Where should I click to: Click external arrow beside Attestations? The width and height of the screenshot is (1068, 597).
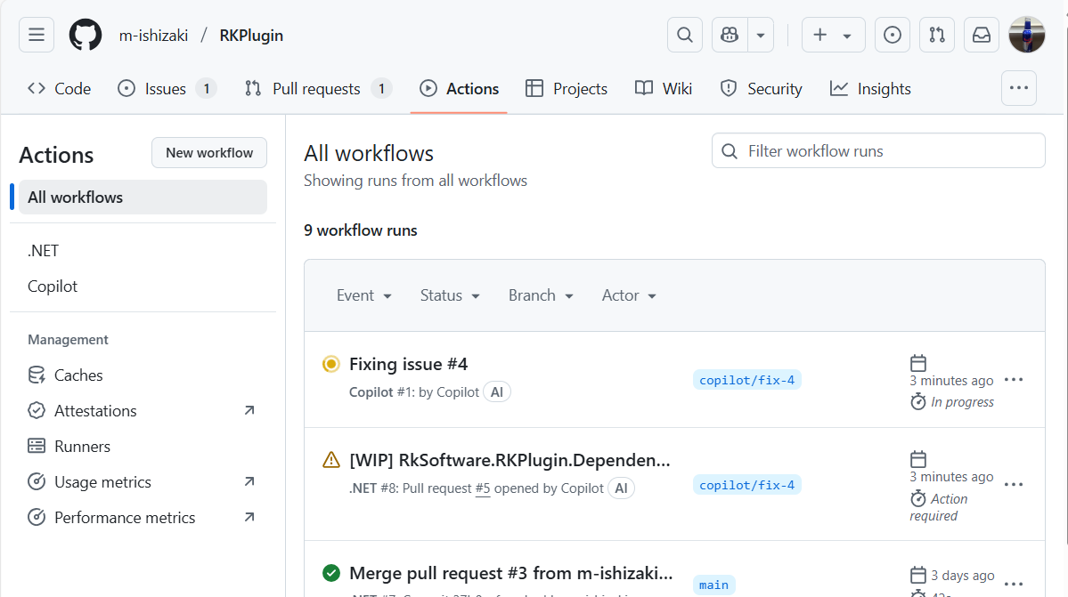click(249, 411)
